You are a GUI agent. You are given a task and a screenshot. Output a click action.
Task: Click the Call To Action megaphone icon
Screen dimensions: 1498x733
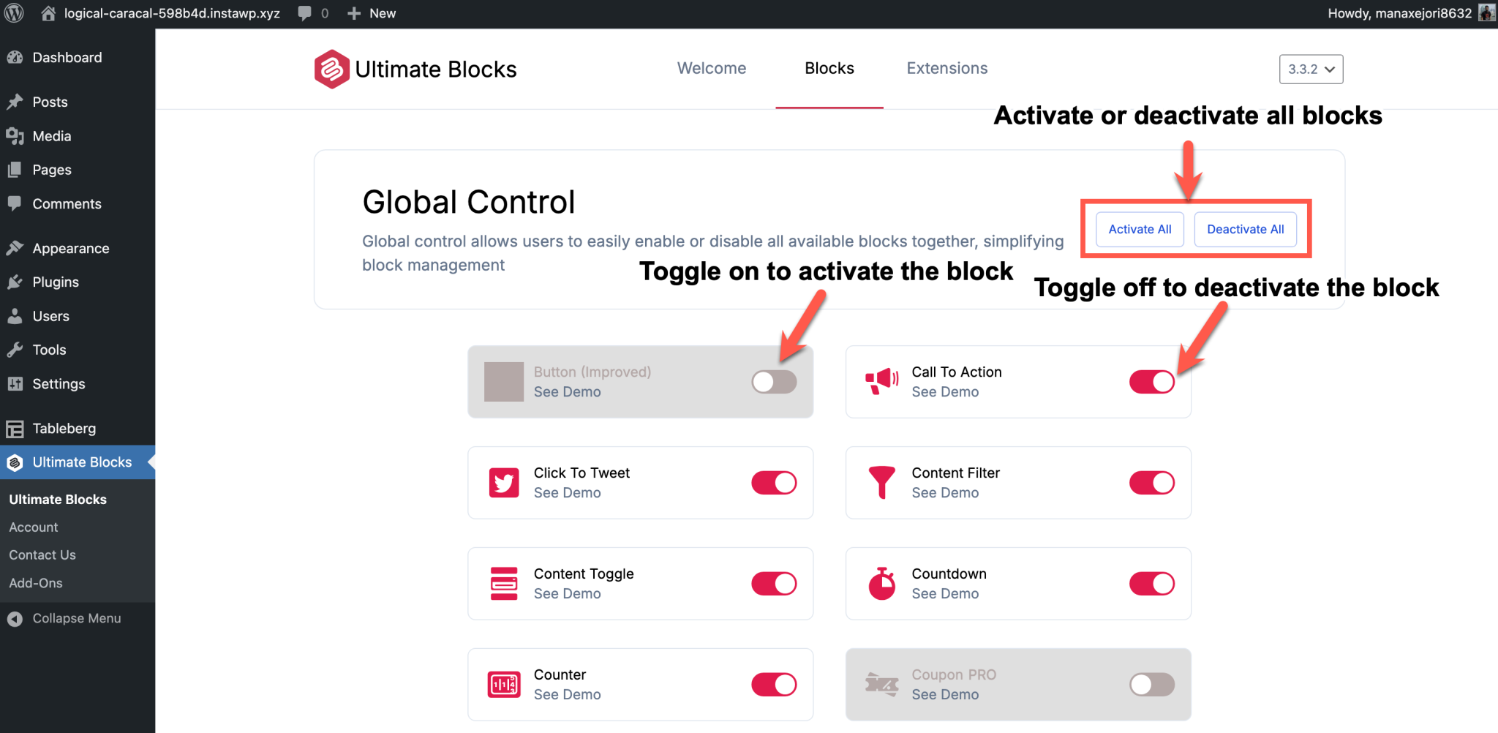coord(881,381)
